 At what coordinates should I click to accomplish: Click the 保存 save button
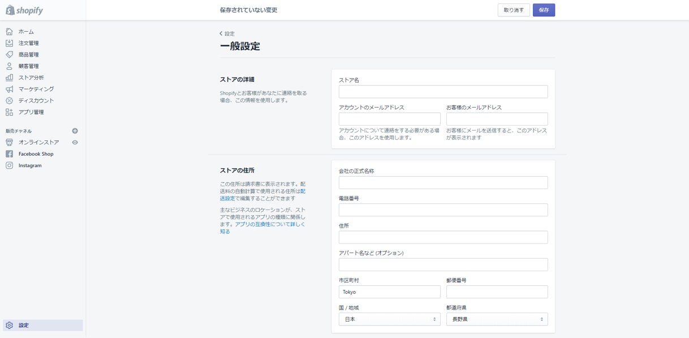point(544,10)
